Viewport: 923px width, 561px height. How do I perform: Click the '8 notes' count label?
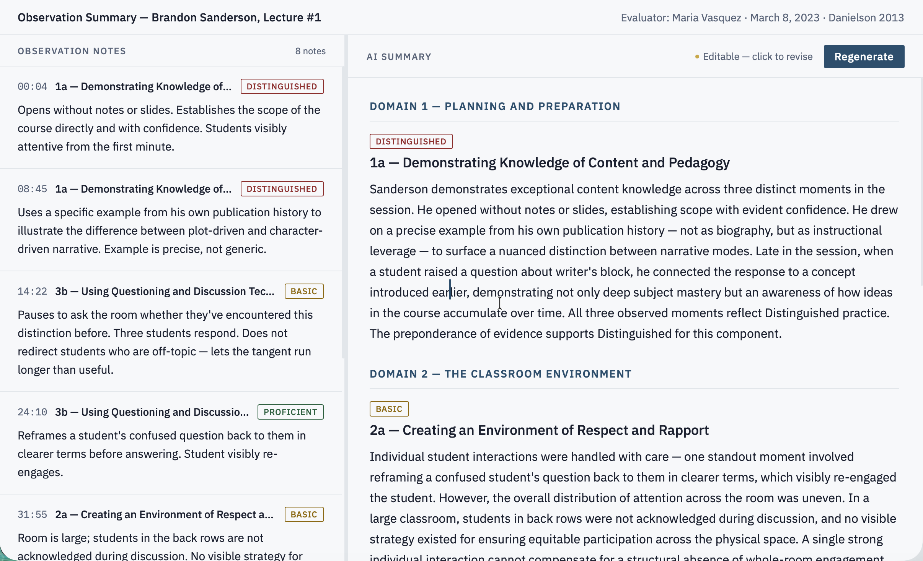click(310, 51)
